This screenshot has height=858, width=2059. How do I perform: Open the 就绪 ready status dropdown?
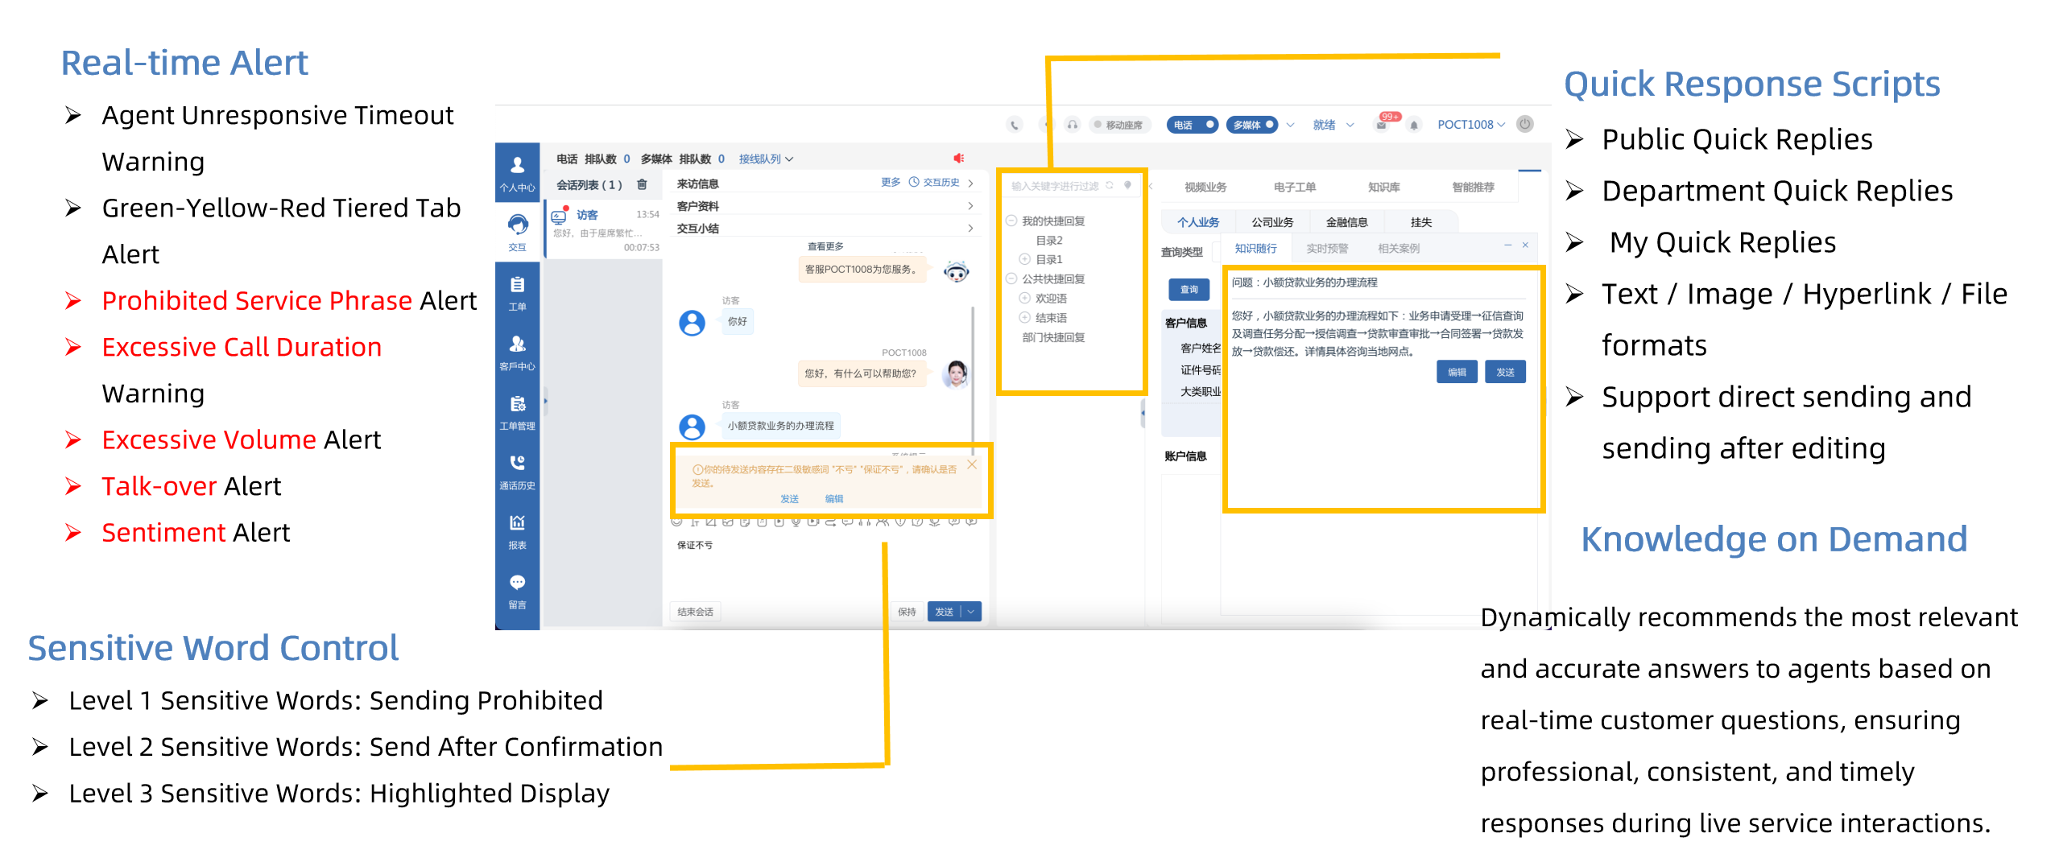1333,125
